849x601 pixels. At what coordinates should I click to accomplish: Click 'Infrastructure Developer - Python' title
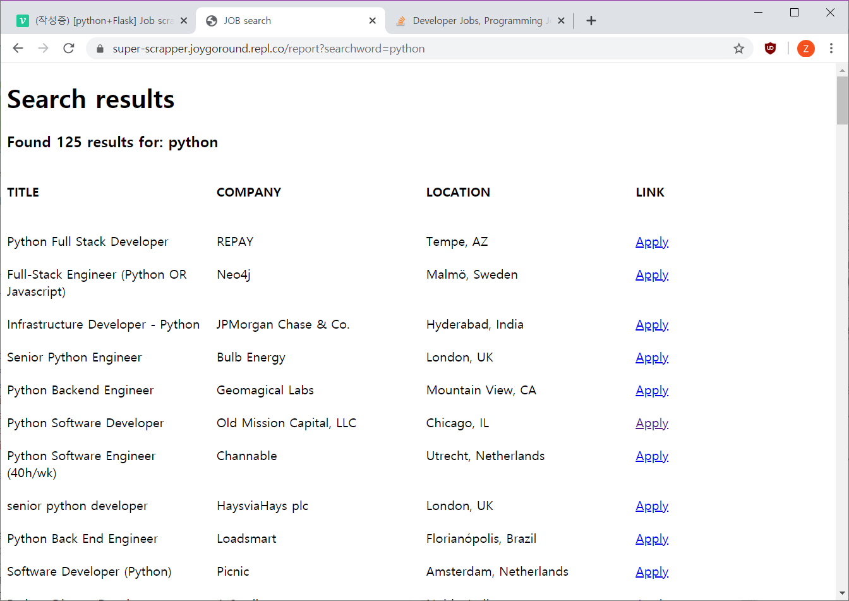(x=103, y=325)
